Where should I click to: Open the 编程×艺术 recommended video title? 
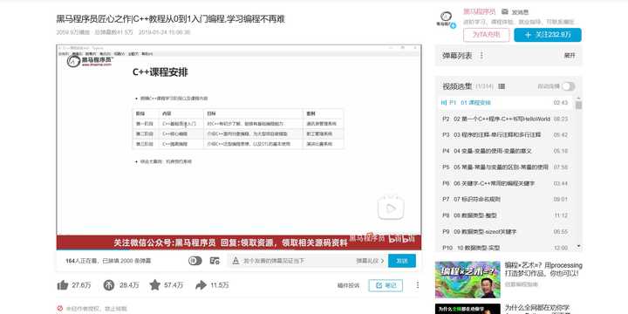543,270
